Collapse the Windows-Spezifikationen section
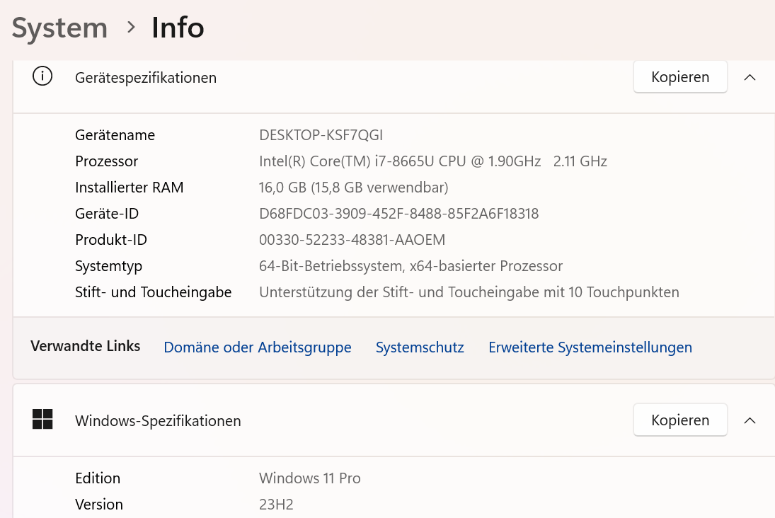Image resolution: width=775 pixels, height=518 pixels. click(x=750, y=420)
